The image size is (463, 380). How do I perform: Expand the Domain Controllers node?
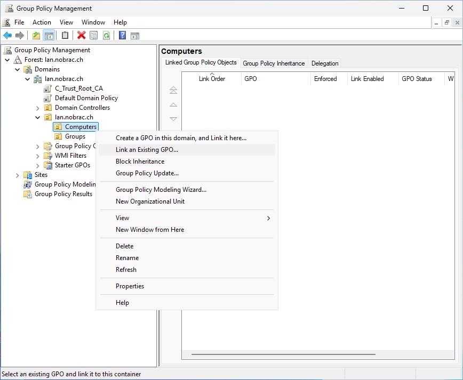coord(37,108)
